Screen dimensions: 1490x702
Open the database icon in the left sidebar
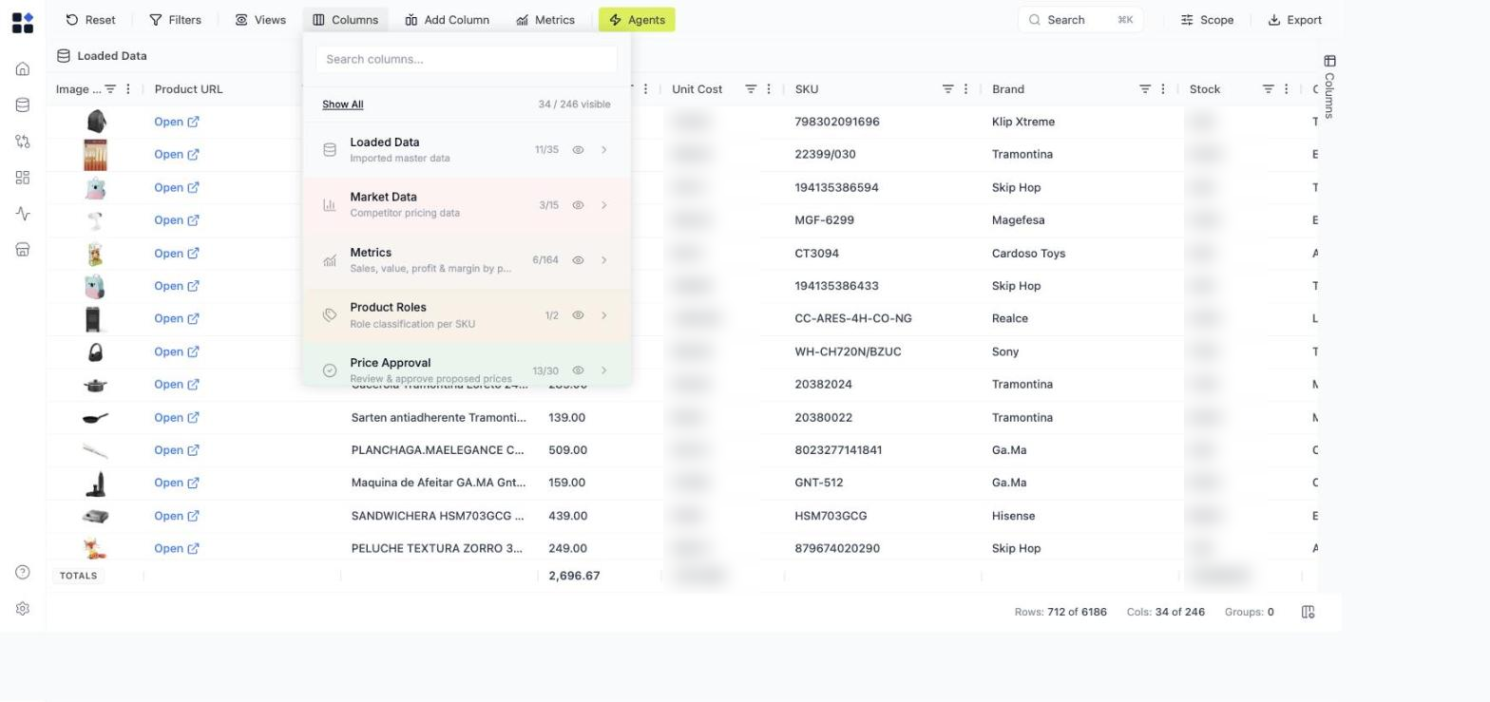[x=23, y=105]
